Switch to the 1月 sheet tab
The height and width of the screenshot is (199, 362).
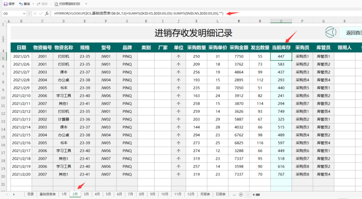[x=64, y=194]
